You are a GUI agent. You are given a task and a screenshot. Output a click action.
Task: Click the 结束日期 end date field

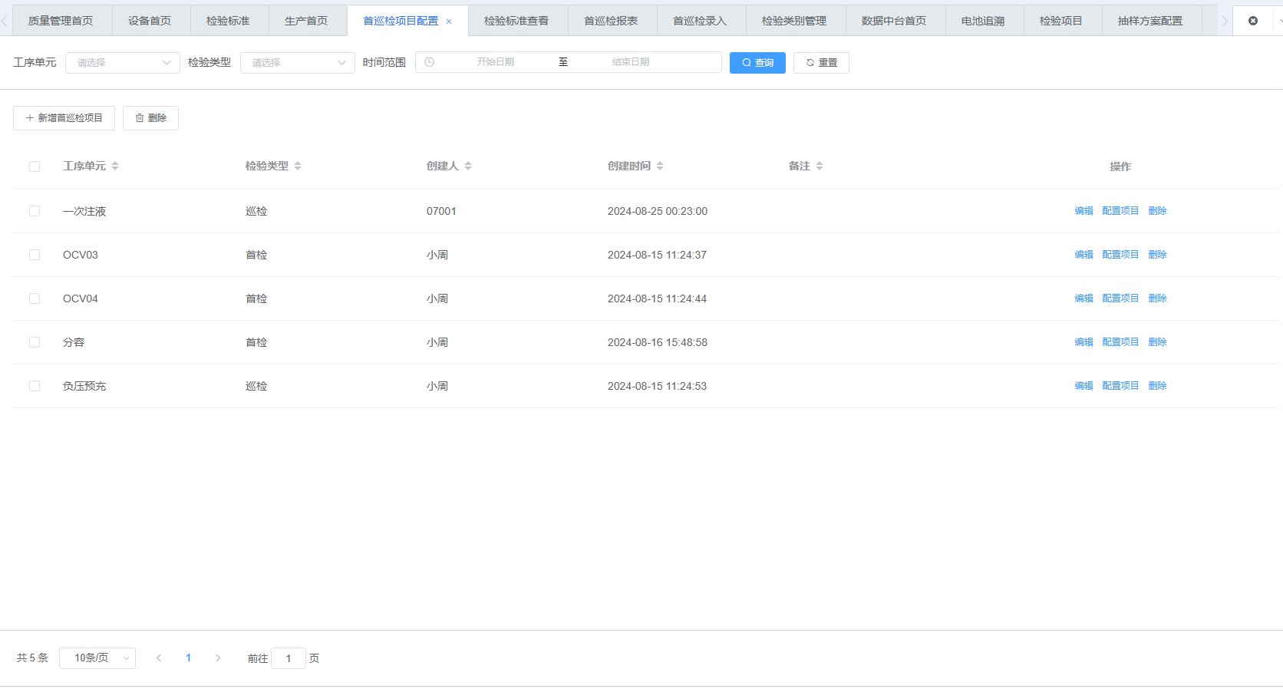630,62
